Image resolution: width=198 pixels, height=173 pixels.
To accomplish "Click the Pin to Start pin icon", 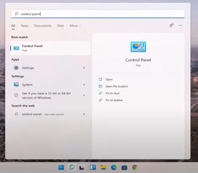I will click(100, 93).
